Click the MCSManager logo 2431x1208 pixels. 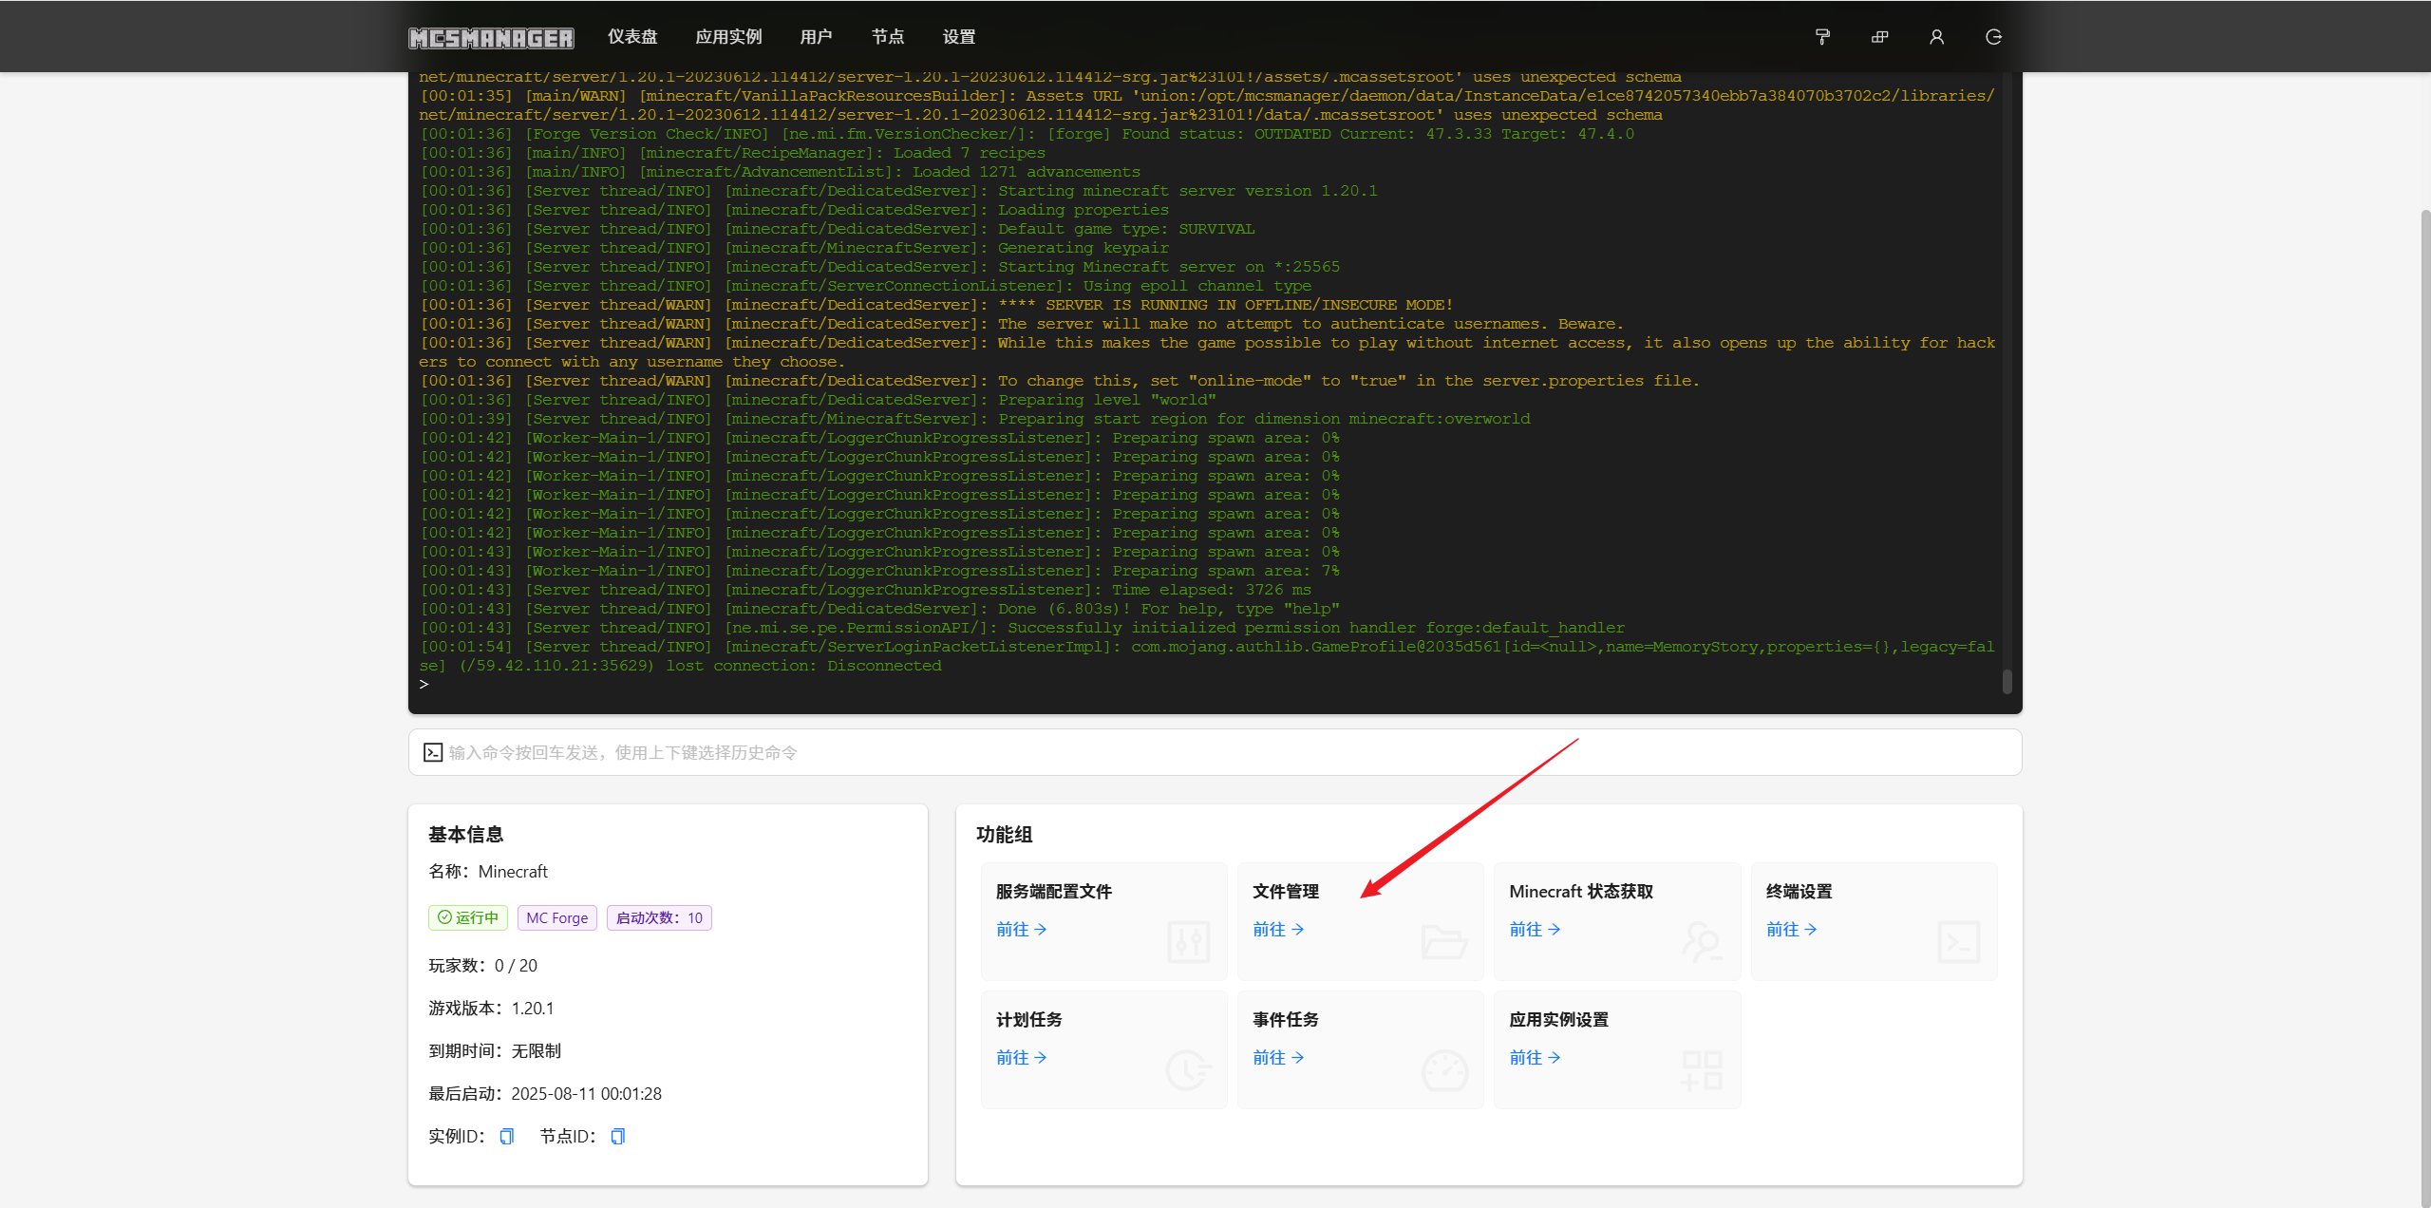(x=491, y=37)
